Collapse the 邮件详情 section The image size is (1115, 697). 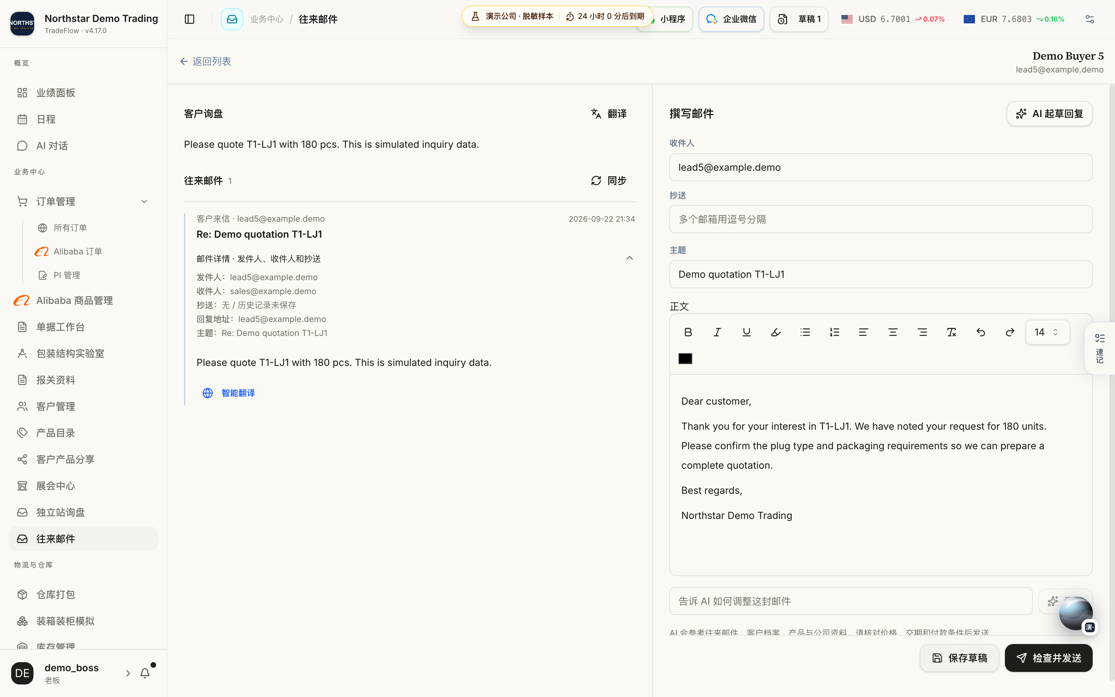point(629,258)
